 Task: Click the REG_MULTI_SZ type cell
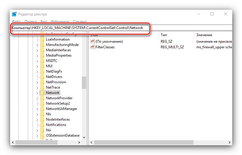pos(172,47)
